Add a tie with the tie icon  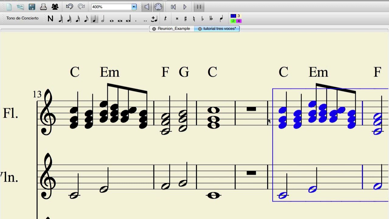click(x=154, y=19)
